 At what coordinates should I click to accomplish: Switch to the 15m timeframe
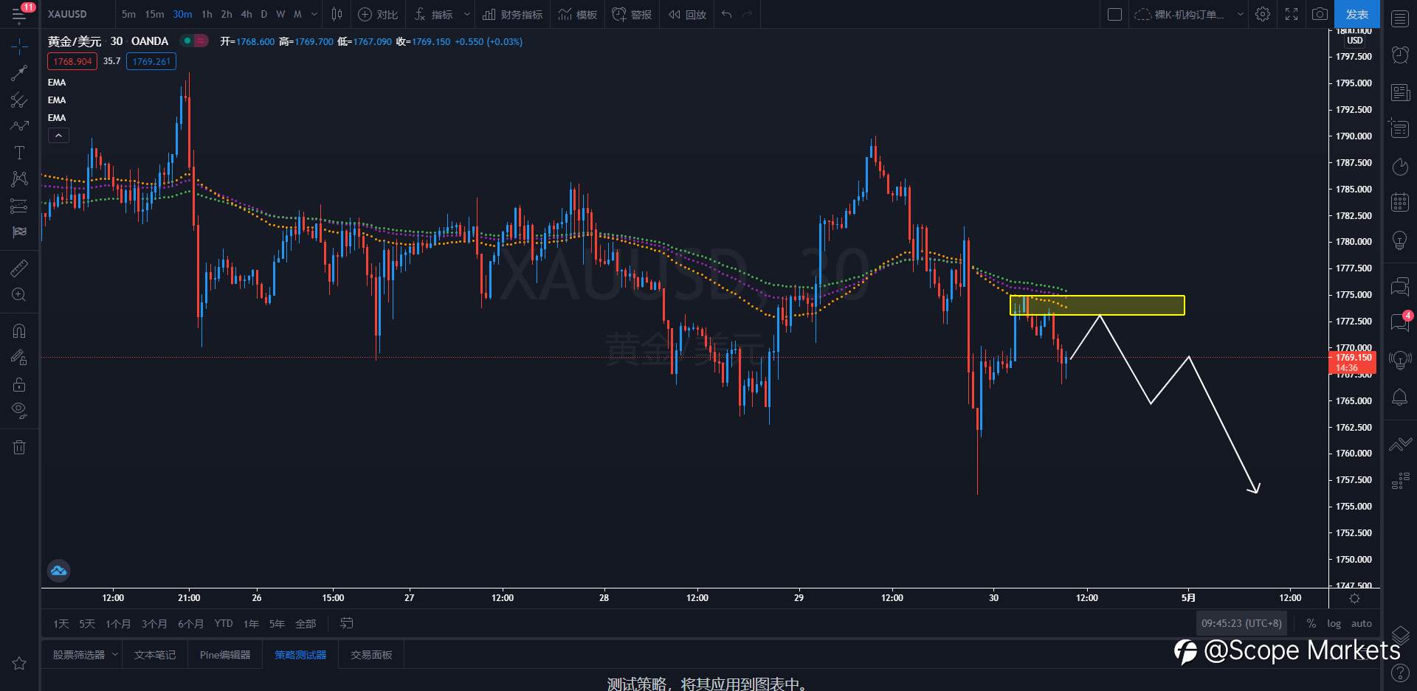tap(154, 14)
